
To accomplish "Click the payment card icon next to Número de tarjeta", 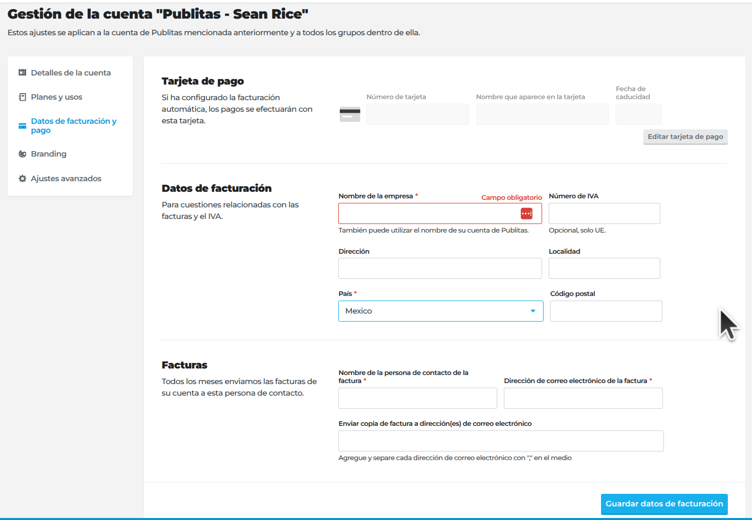I will (350, 114).
